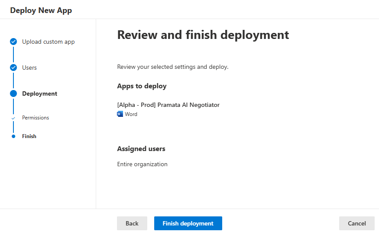Screen dimensions: 379x235
Task: Click the Users step checkmark icon
Action: [13, 68]
